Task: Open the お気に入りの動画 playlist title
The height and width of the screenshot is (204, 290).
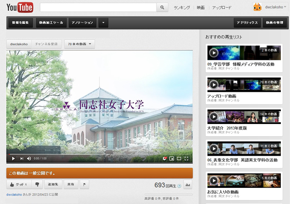Action: 223,192
